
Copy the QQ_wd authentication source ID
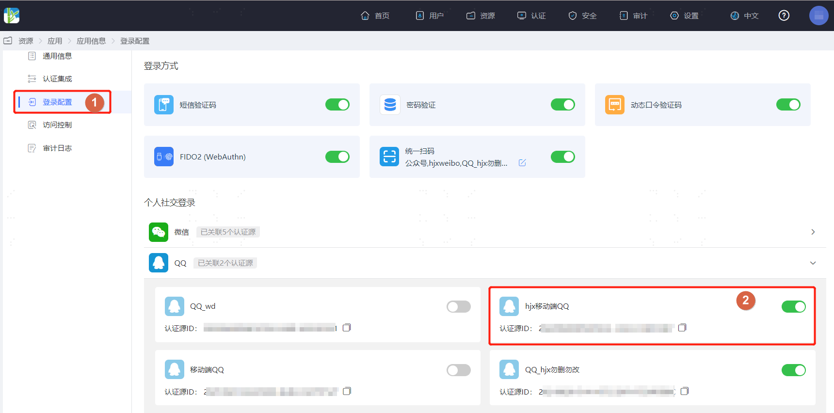pyautogui.click(x=347, y=328)
